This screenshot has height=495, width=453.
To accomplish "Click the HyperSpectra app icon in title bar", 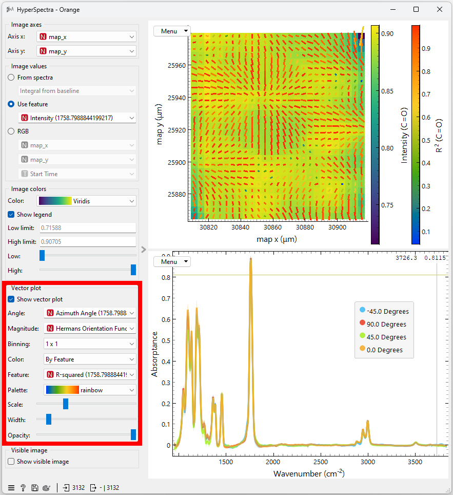I will (10, 9).
